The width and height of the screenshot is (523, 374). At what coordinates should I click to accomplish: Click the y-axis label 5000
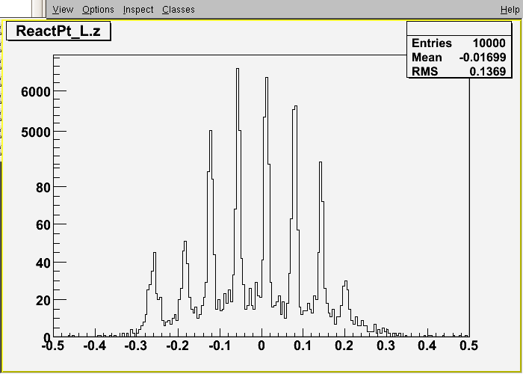(36, 133)
